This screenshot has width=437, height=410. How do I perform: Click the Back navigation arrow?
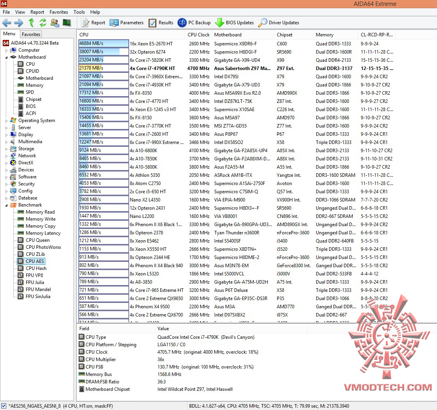[x=7, y=23]
